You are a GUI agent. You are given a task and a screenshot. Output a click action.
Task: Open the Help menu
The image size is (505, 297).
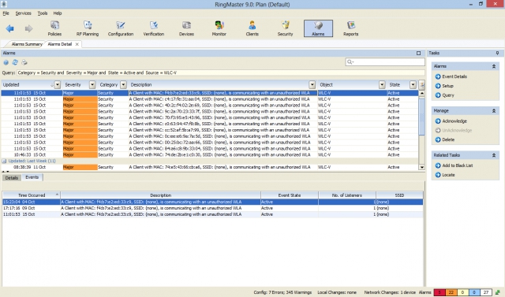pos(58,13)
